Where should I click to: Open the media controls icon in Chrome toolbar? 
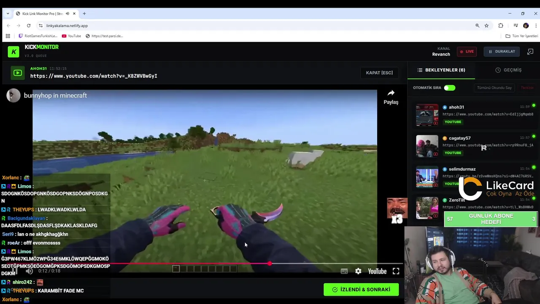coord(516,26)
